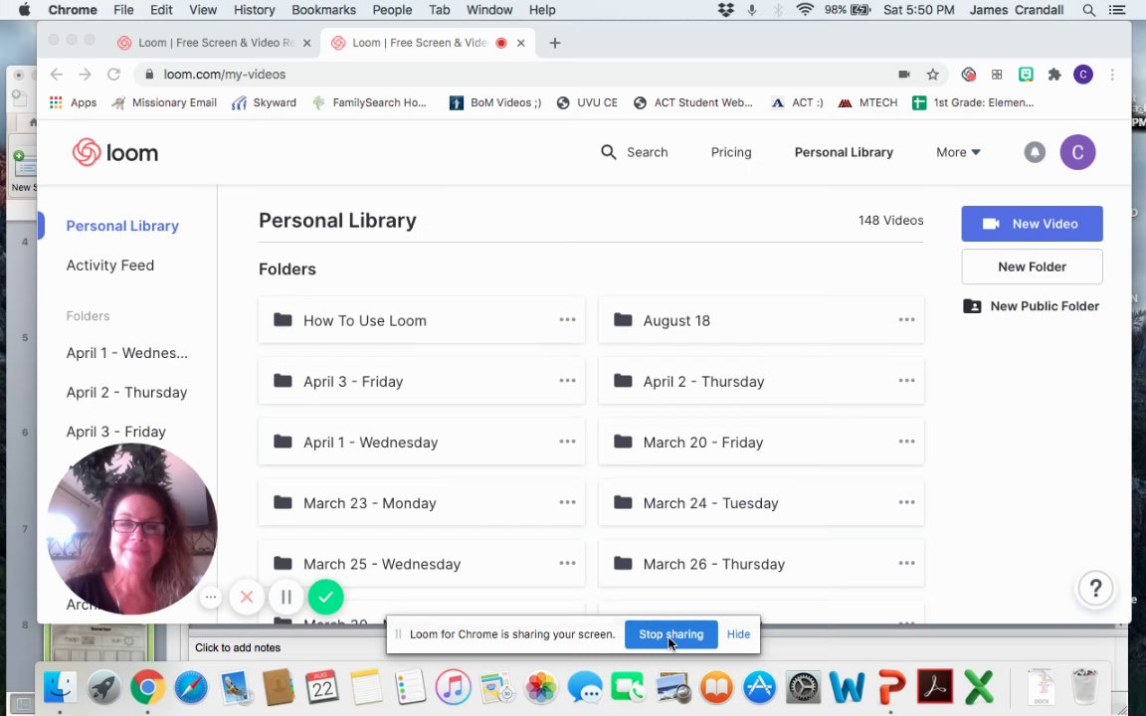Click the New Folder button
The image size is (1146, 716).
pos(1032,267)
